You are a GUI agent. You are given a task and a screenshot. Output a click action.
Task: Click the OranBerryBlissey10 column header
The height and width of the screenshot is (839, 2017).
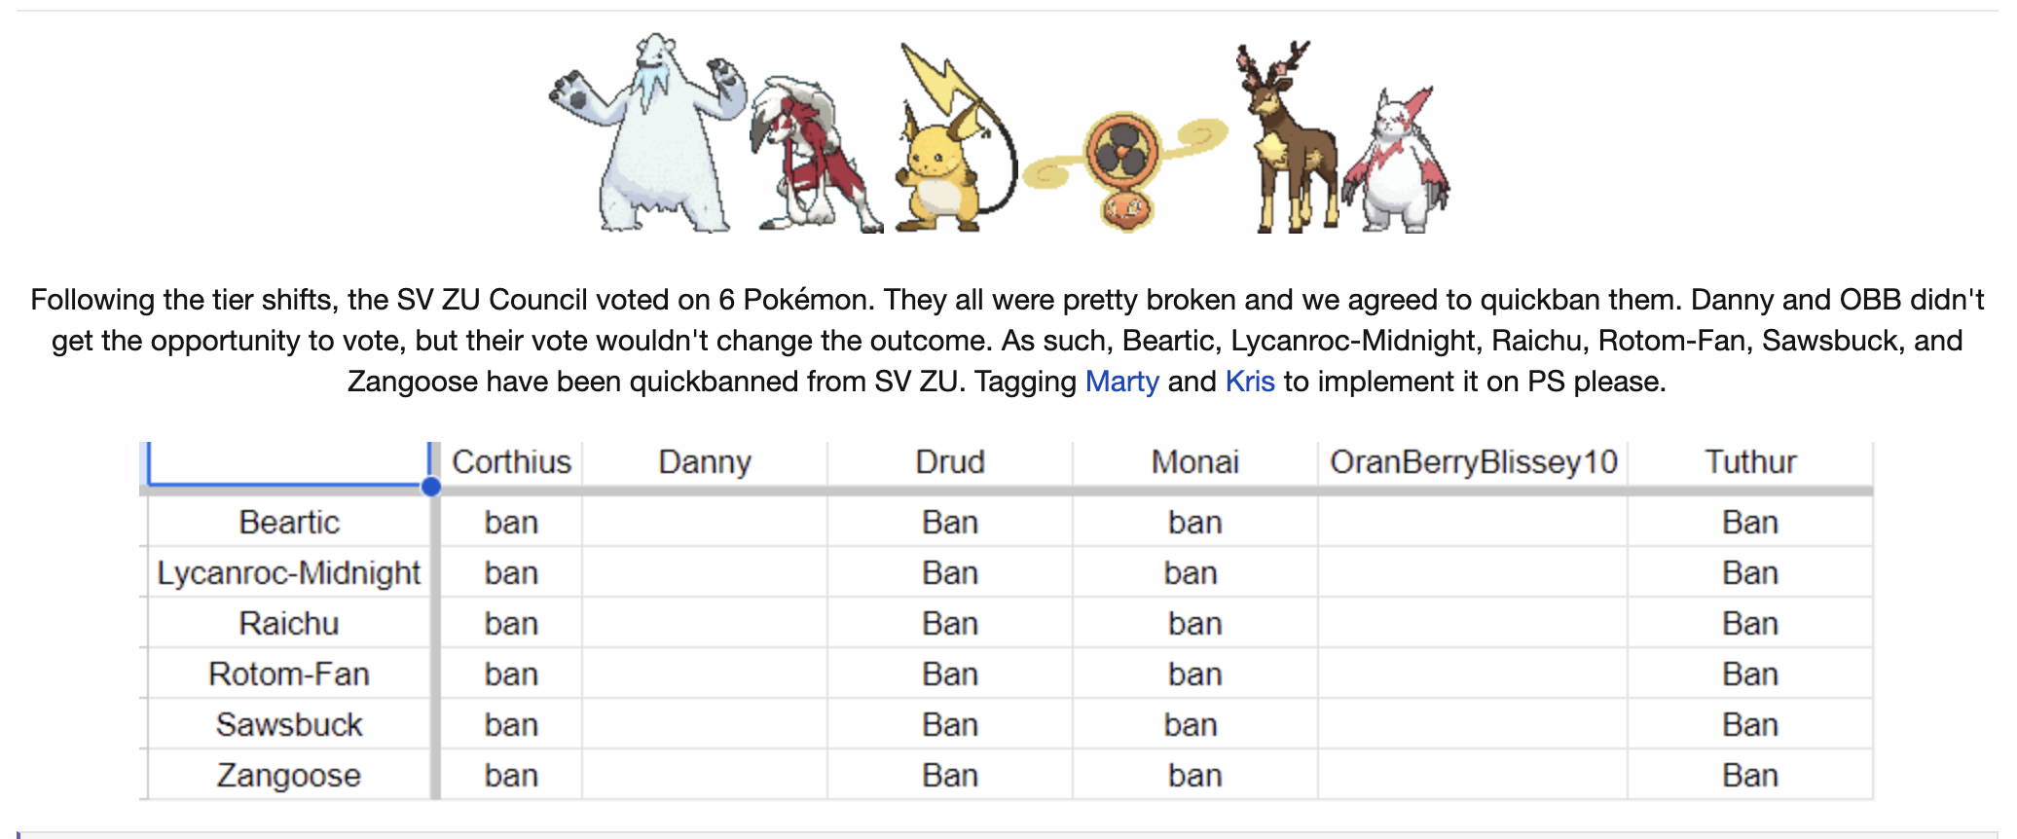tap(1473, 462)
